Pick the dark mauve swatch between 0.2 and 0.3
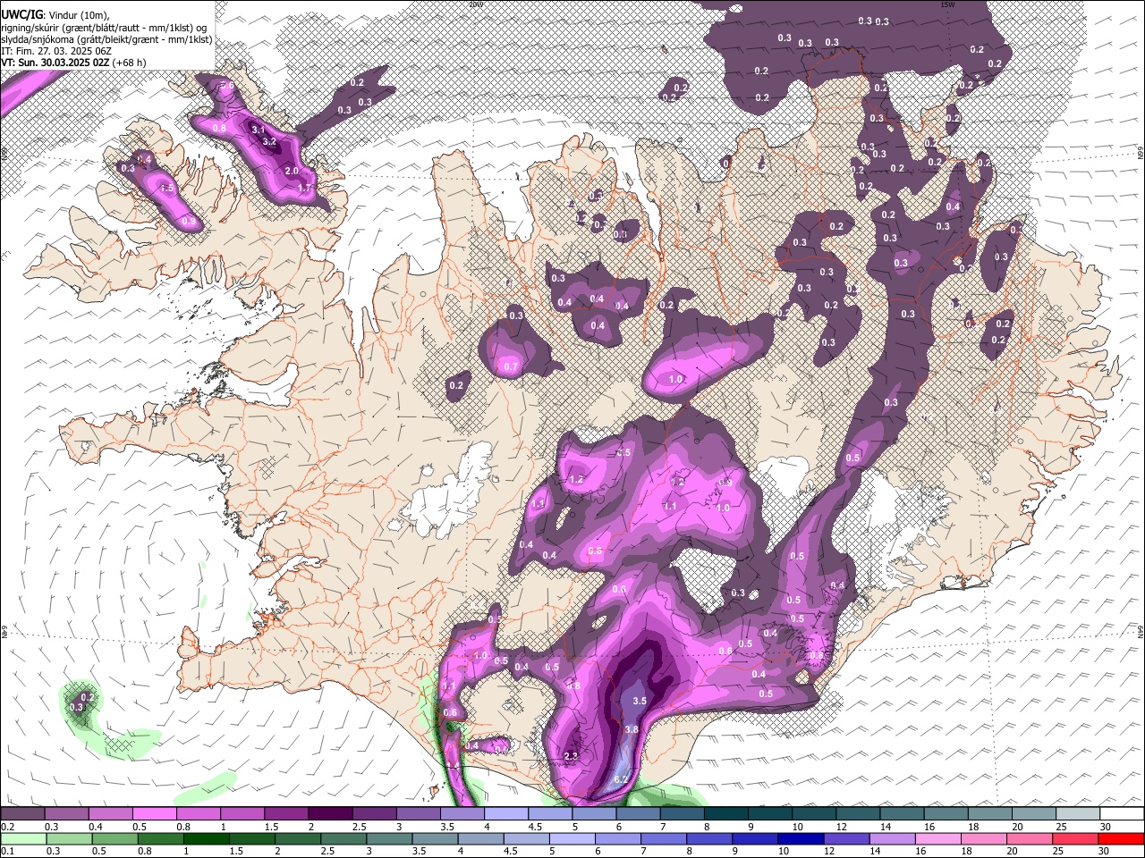The image size is (1145, 858). pyautogui.click(x=23, y=814)
